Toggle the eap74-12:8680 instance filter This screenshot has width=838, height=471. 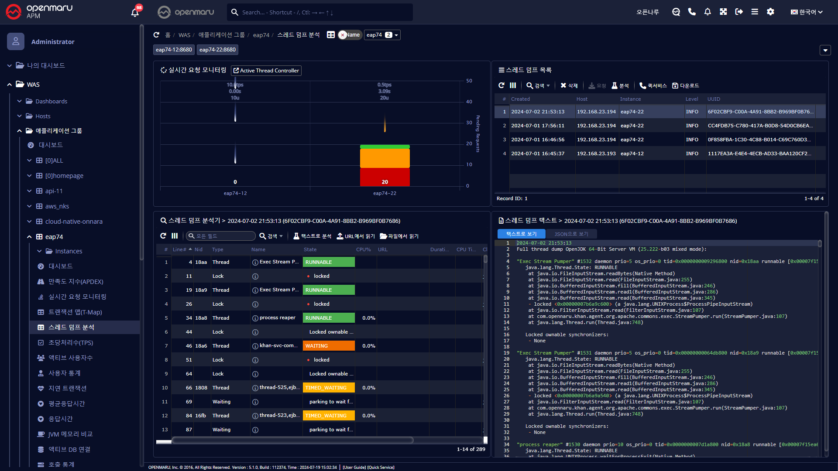tap(174, 50)
